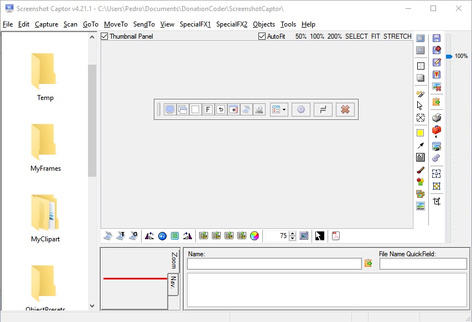Image resolution: width=472 pixels, height=322 pixels.
Task: Select the grab active window capture icon
Action: 182,109
